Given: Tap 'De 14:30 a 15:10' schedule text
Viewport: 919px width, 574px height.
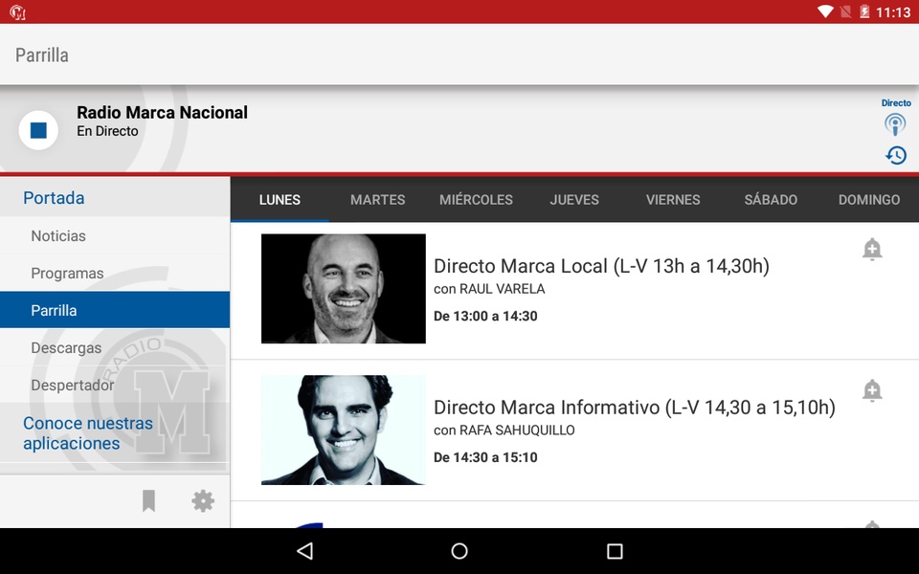Looking at the screenshot, I should [485, 457].
